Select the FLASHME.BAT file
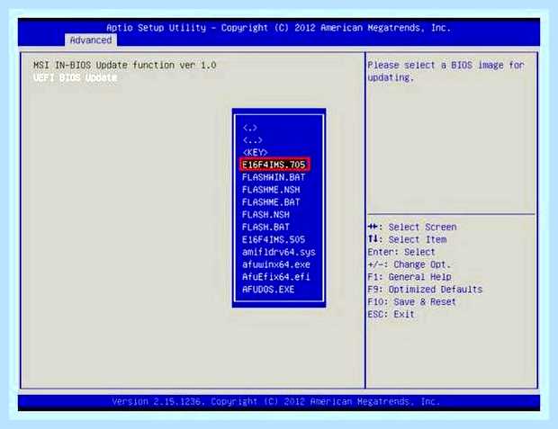Screen dimensions: 558x429 tap(271, 202)
